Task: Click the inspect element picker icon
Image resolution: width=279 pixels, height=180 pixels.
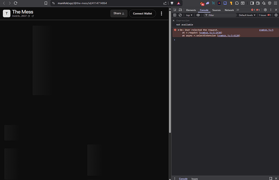Action: [175, 10]
